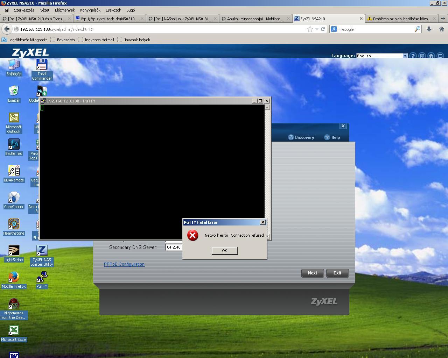This screenshot has width=448, height=358.
Task: Open the Eszközök menu
Action: (x=113, y=10)
